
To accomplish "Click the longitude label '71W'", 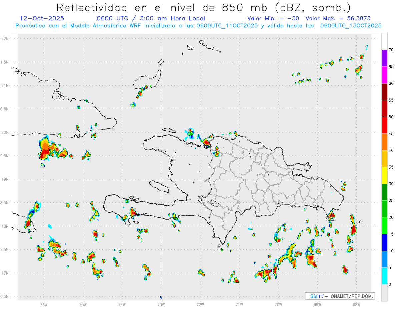I will click(239, 304).
